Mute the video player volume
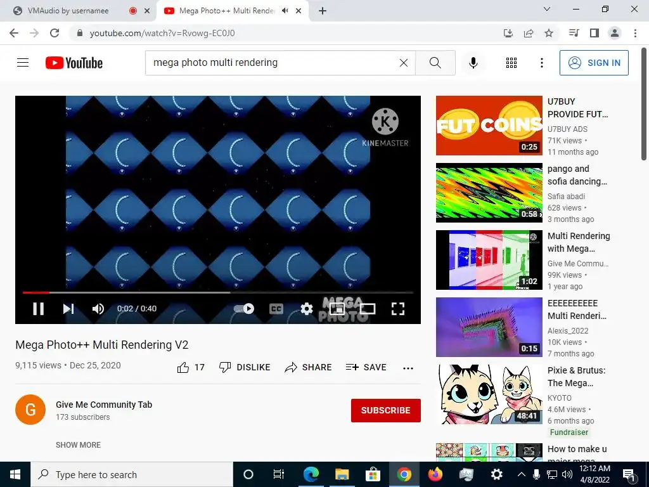The width and height of the screenshot is (649, 487). [98, 309]
